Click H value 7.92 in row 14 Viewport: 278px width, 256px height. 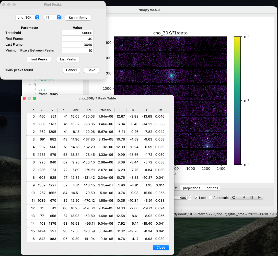[120, 223]
